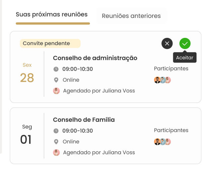Open the Reuniões anteriores tab
The height and width of the screenshot is (170, 223).
click(131, 16)
